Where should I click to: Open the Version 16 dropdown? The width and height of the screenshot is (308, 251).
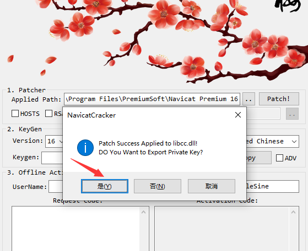(54, 141)
